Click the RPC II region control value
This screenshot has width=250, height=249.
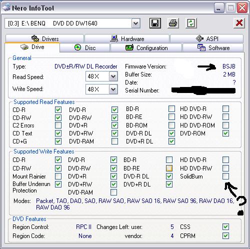pos(84,227)
